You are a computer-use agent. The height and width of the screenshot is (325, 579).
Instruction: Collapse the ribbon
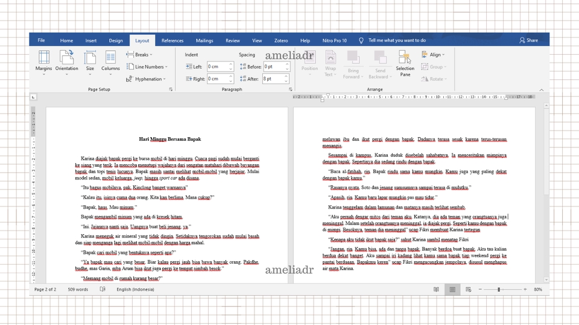pyautogui.click(x=542, y=90)
